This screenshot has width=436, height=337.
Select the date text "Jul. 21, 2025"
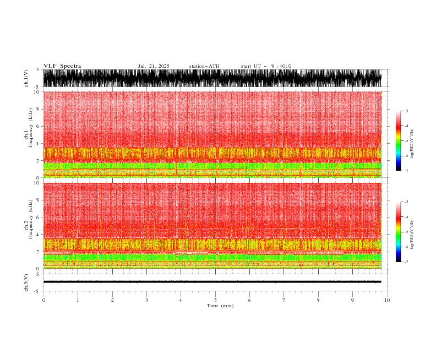pyautogui.click(x=154, y=66)
